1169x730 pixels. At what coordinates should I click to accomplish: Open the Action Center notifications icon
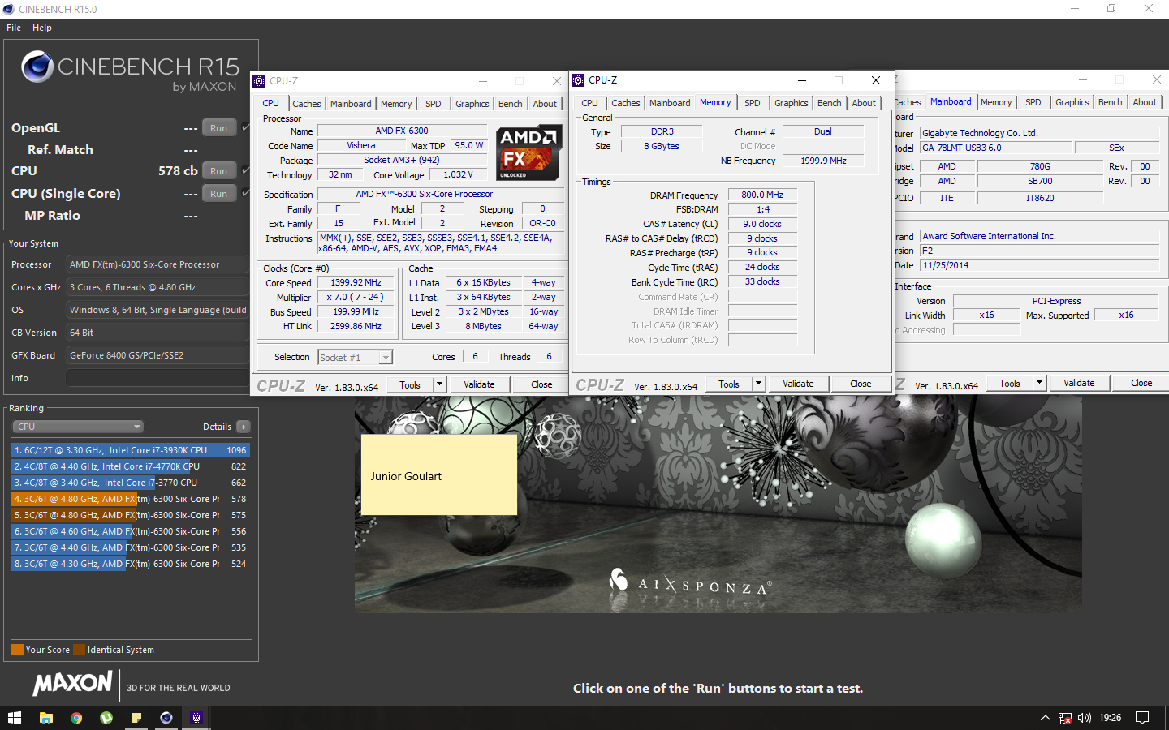pyautogui.click(x=1142, y=718)
